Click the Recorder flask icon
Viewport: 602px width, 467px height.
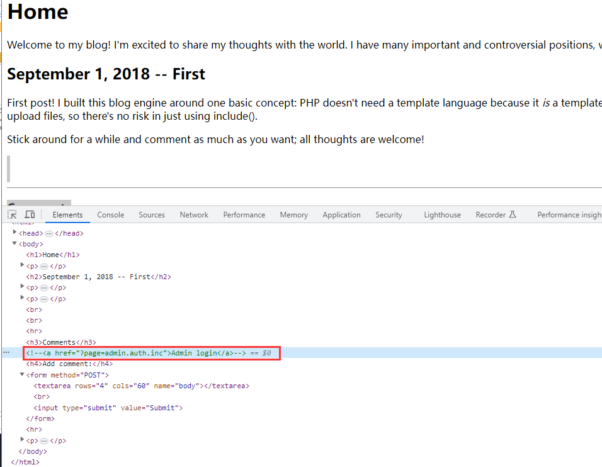pos(513,214)
